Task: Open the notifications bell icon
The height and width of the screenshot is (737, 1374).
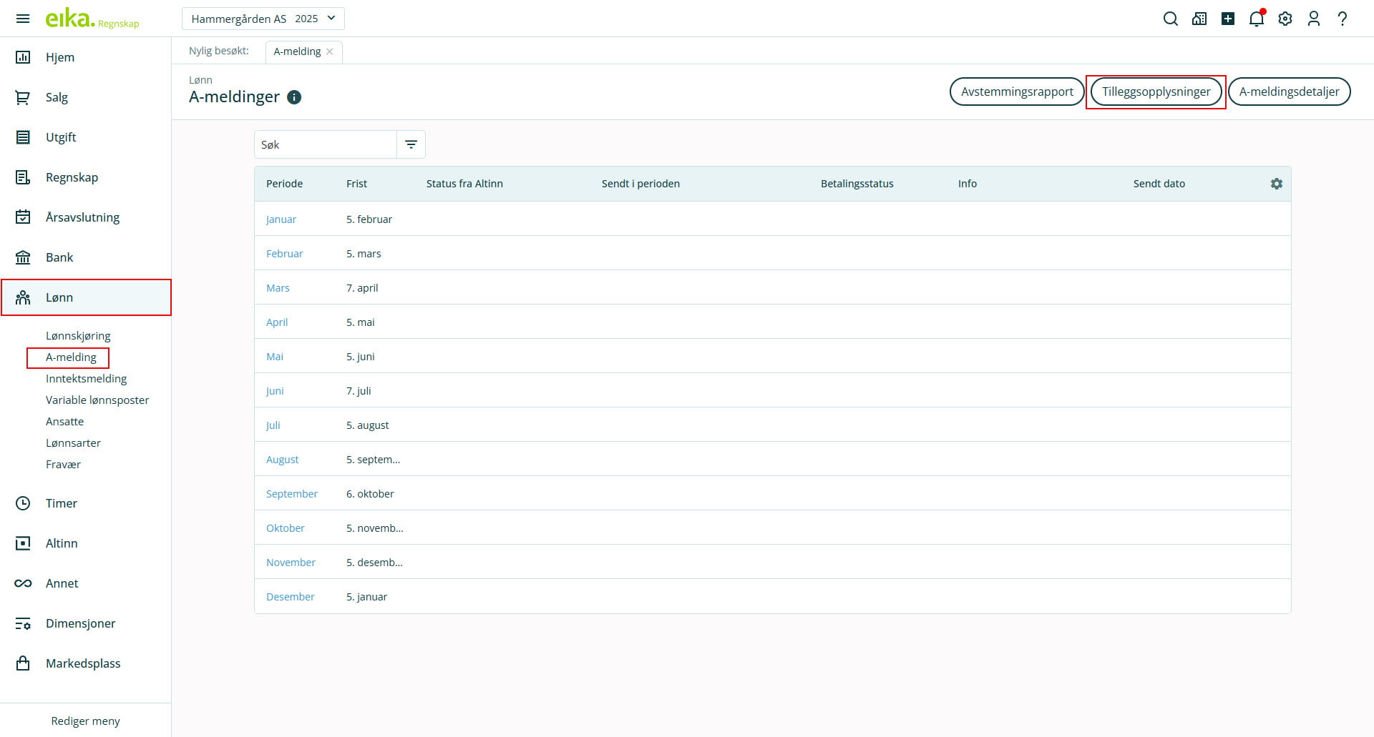Action: [x=1256, y=19]
